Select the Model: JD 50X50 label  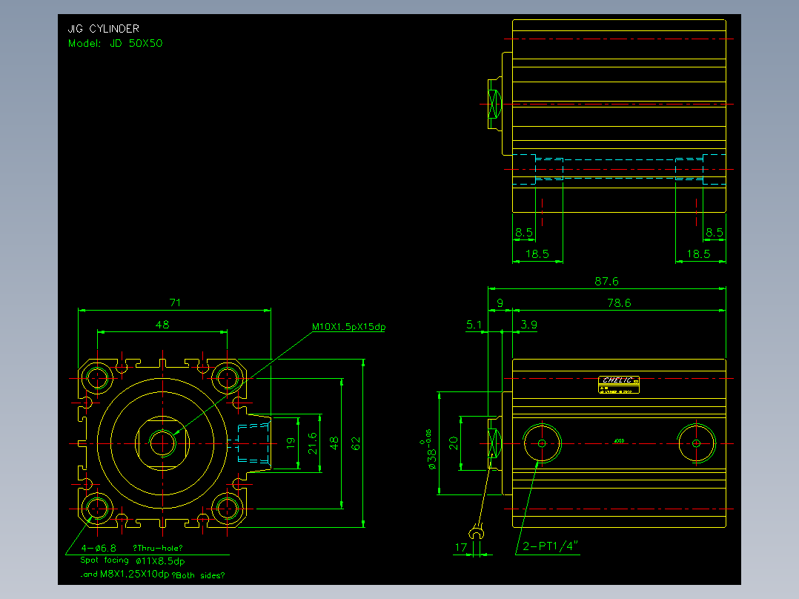[115, 43]
